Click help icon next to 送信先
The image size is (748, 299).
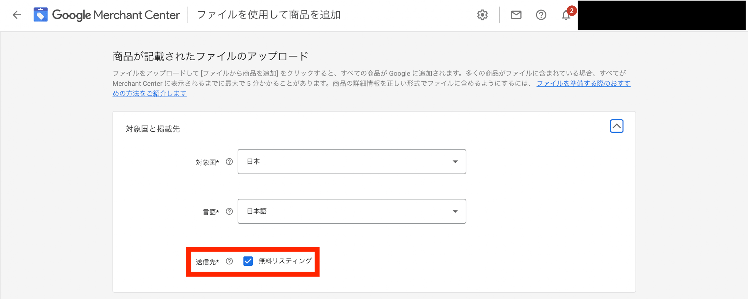point(229,261)
